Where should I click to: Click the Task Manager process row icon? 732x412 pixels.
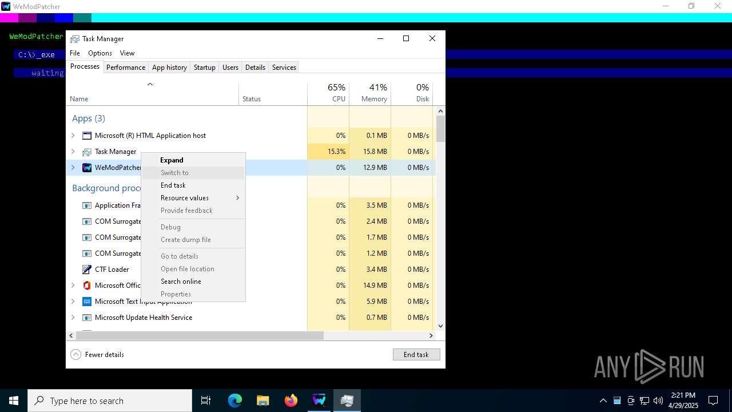[x=87, y=152]
